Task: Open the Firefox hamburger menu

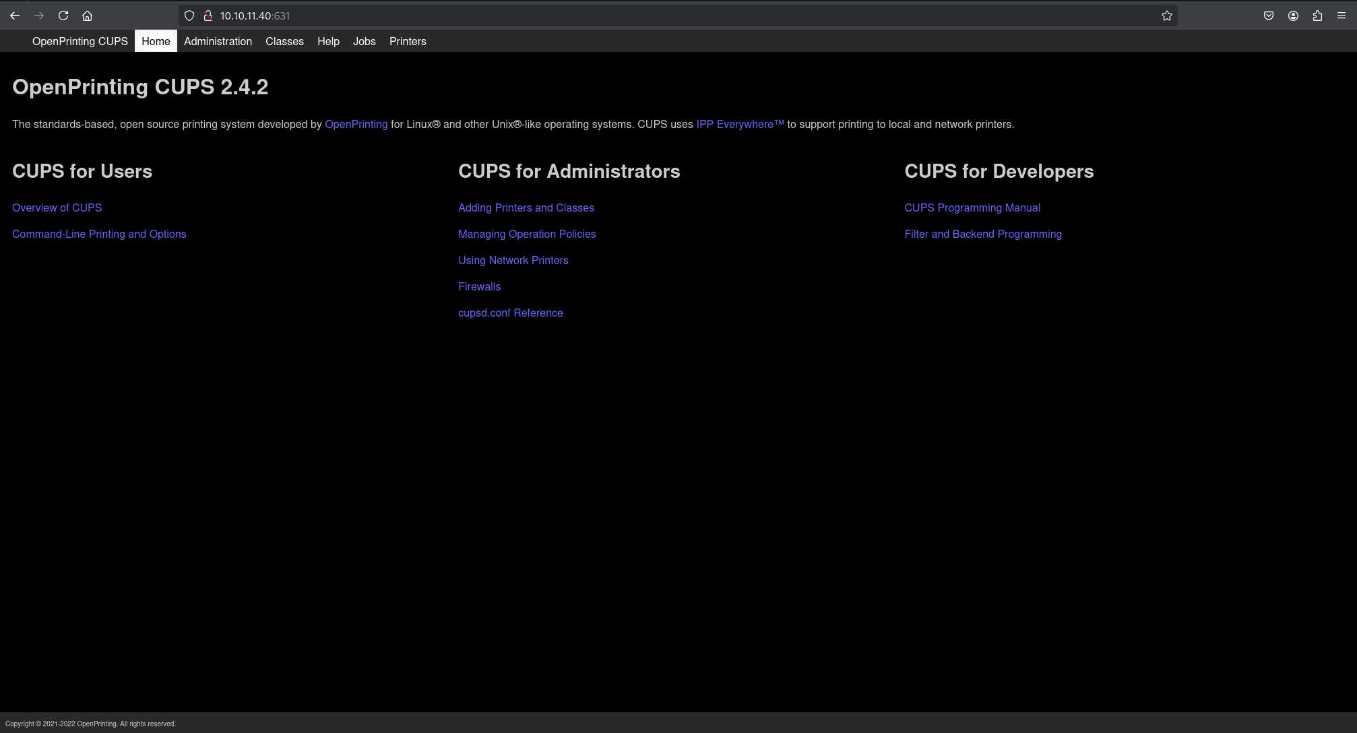Action: [x=1341, y=15]
